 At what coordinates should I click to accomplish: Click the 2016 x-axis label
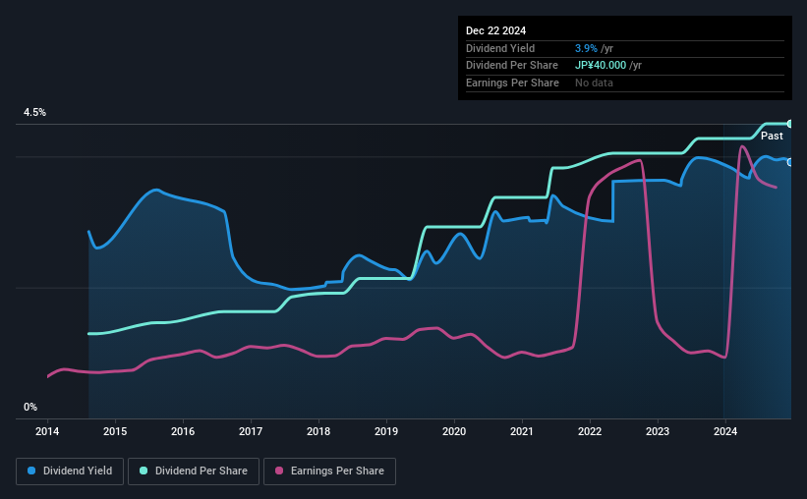point(183,431)
